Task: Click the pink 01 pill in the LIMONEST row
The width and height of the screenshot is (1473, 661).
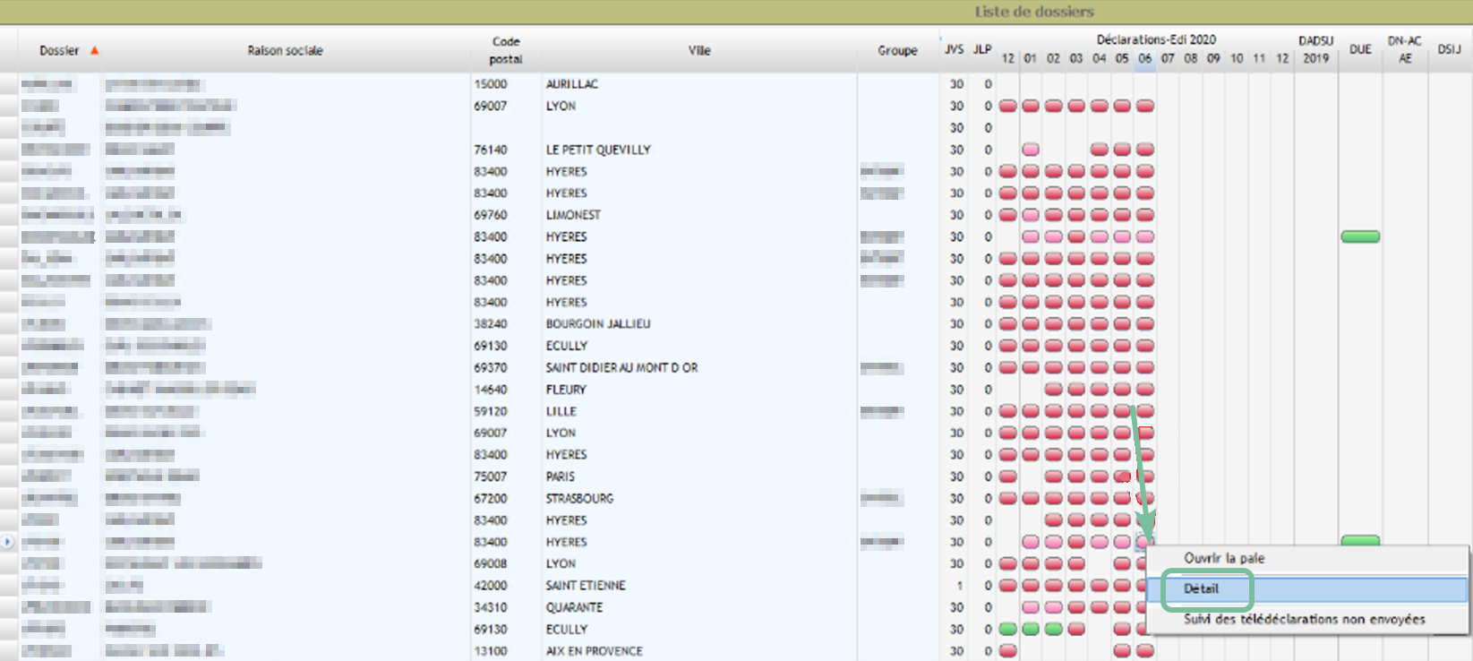Action: [x=1031, y=215]
